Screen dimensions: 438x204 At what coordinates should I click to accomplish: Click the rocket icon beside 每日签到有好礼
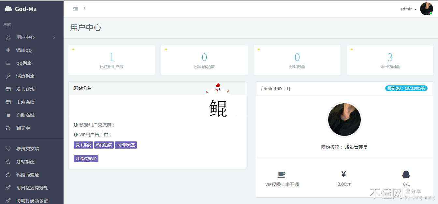[8, 188]
